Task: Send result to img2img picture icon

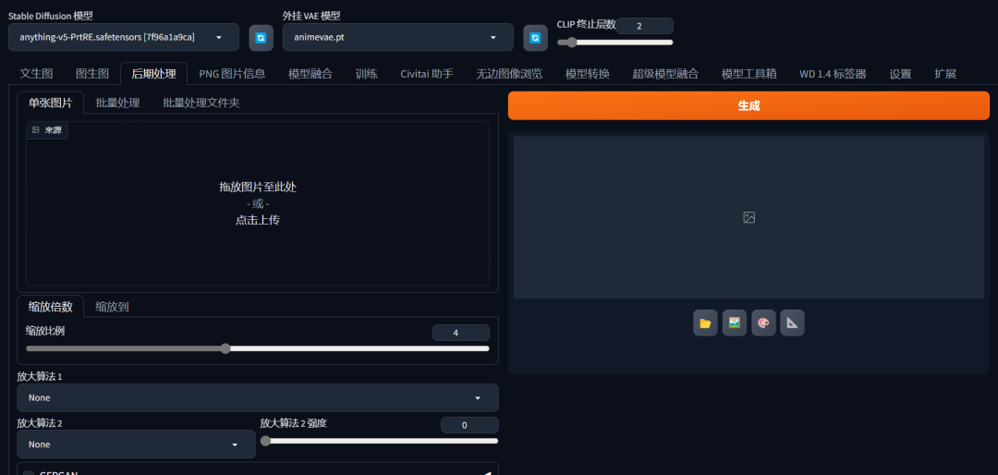Action: pos(735,323)
